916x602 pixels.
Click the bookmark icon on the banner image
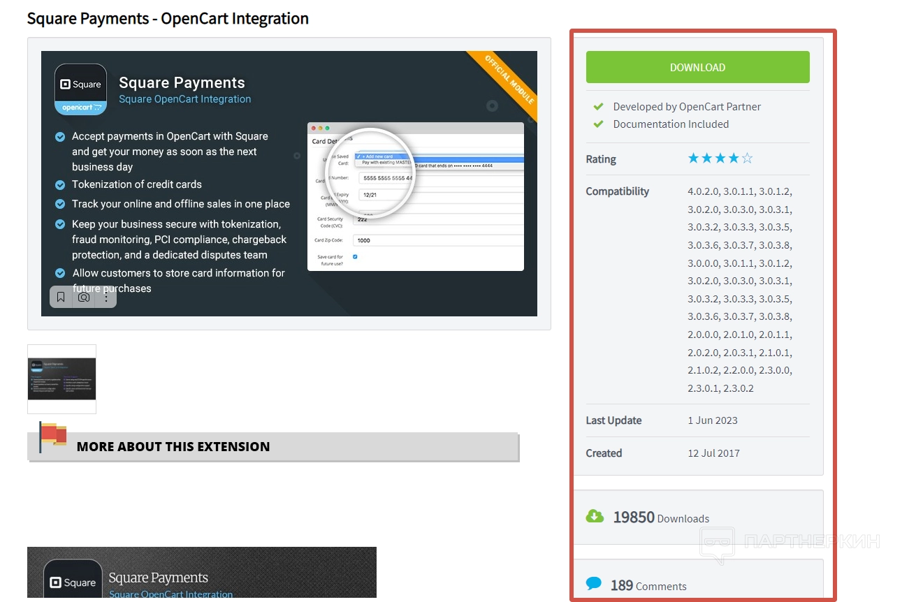(61, 297)
